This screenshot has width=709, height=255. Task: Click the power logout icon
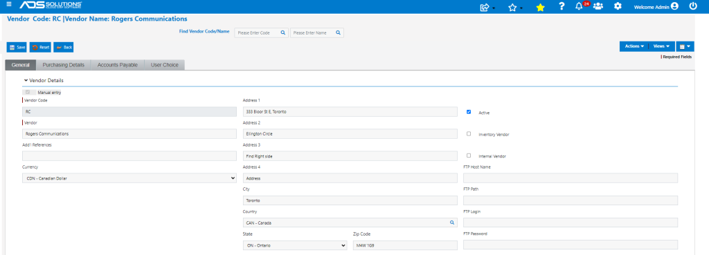pyautogui.click(x=692, y=6)
